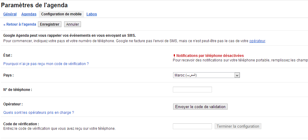Screen dimensions: 308x140
Task: Save settings with the Enregistrer button
Action: (x=50, y=24)
